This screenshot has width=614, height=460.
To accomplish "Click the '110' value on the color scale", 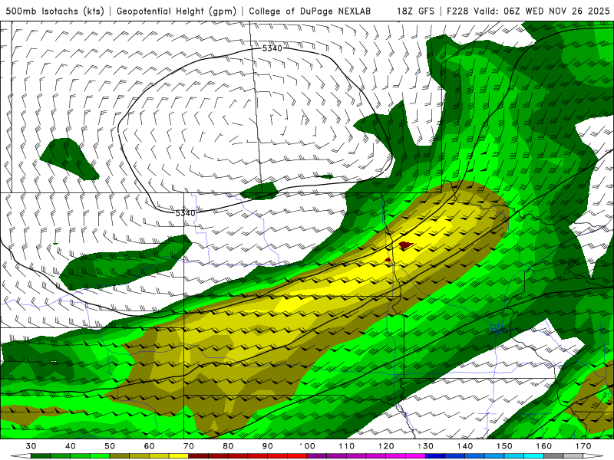I will click(x=347, y=446).
